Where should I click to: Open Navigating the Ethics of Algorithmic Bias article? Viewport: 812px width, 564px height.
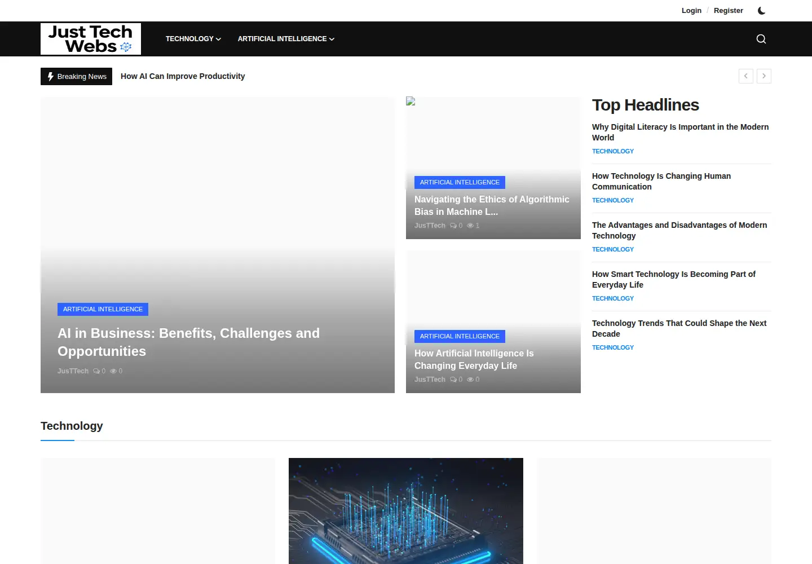492,206
